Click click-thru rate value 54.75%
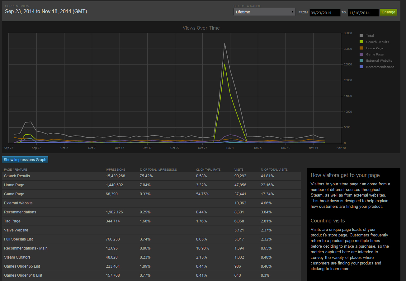 click(x=202, y=194)
